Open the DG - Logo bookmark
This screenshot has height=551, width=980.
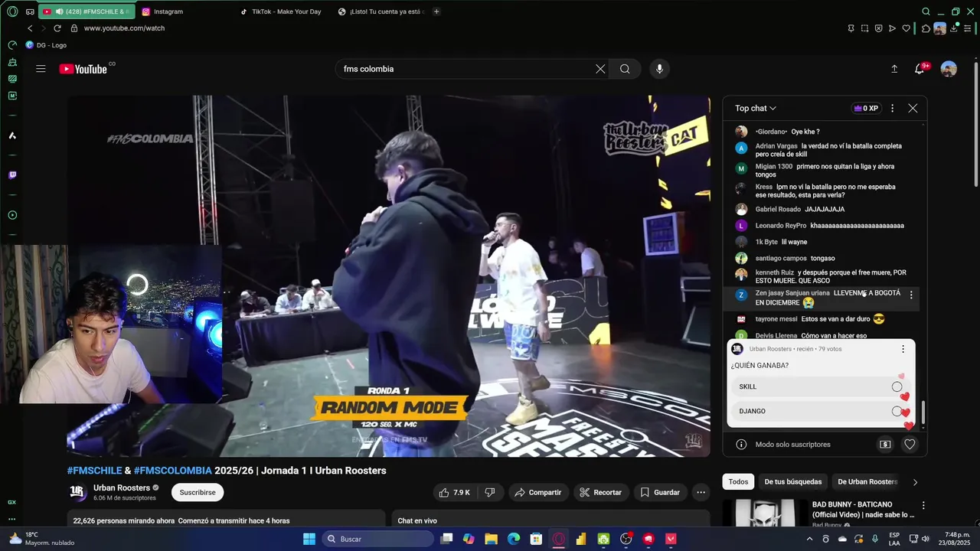pos(46,45)
